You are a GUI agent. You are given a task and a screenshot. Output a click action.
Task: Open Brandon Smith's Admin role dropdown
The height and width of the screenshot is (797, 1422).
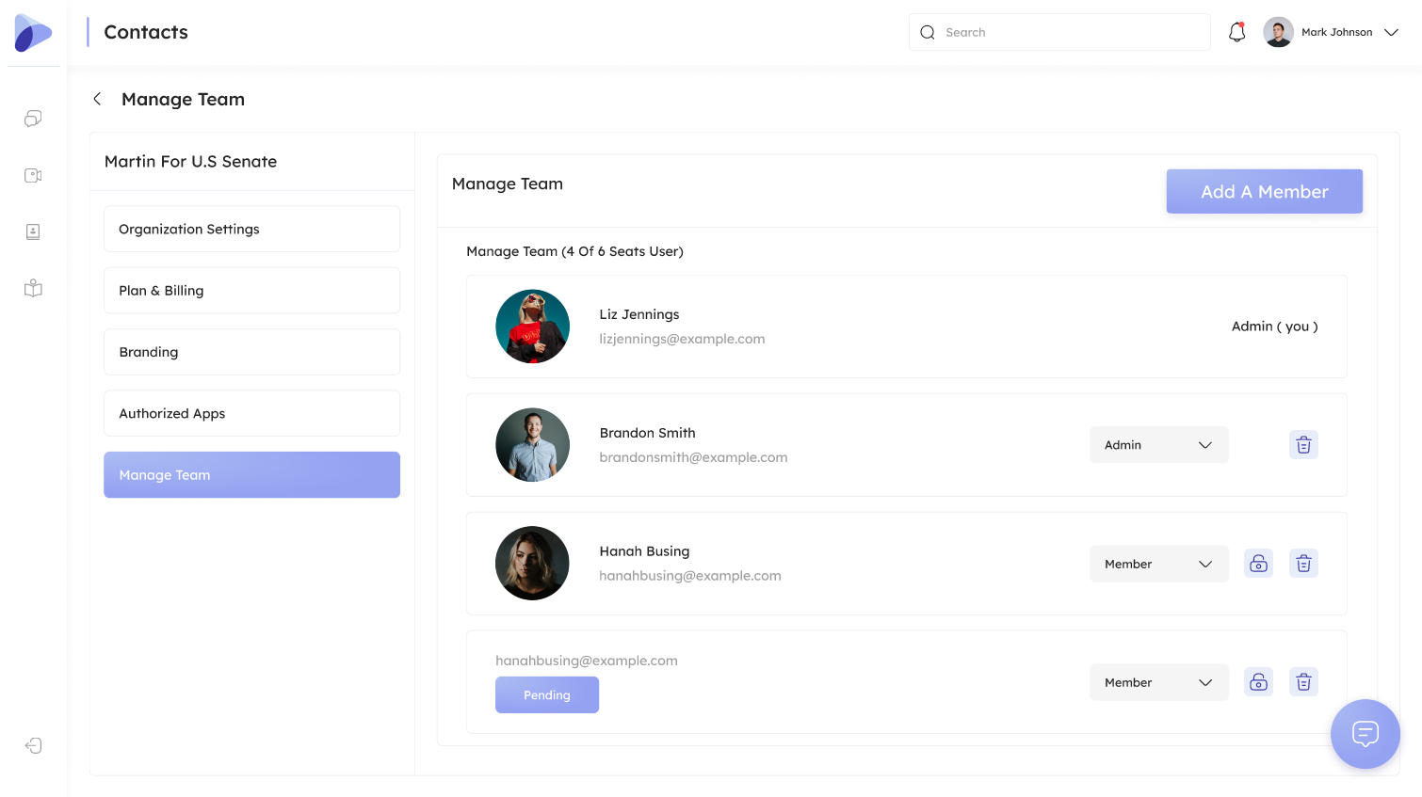pyautogui.click(x=1158, y=445)
